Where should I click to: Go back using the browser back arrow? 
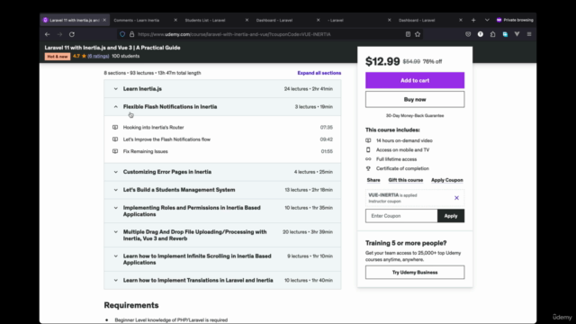pos(47,34)
